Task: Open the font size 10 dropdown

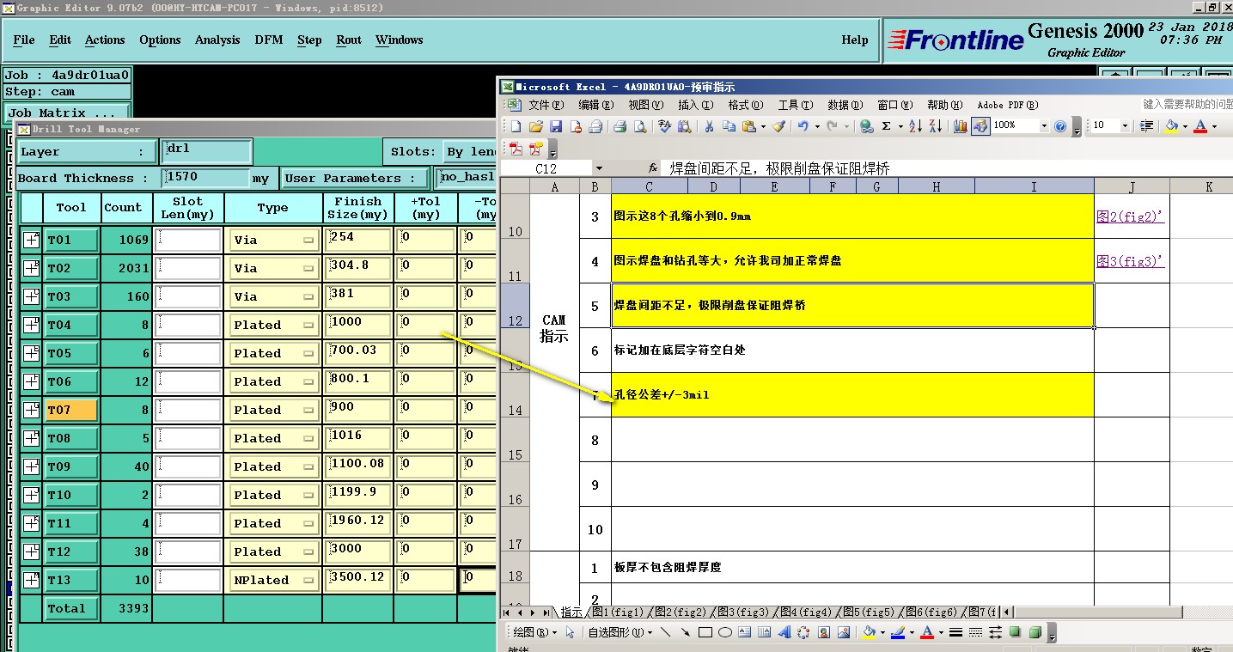Action: click(1125, 125)
